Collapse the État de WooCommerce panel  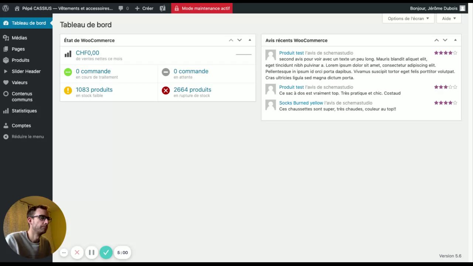250,40
